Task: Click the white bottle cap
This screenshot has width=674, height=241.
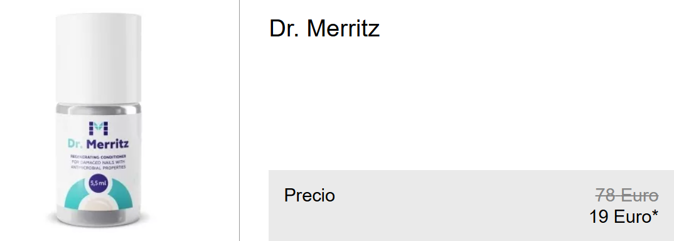Action: tap(99, 58)
